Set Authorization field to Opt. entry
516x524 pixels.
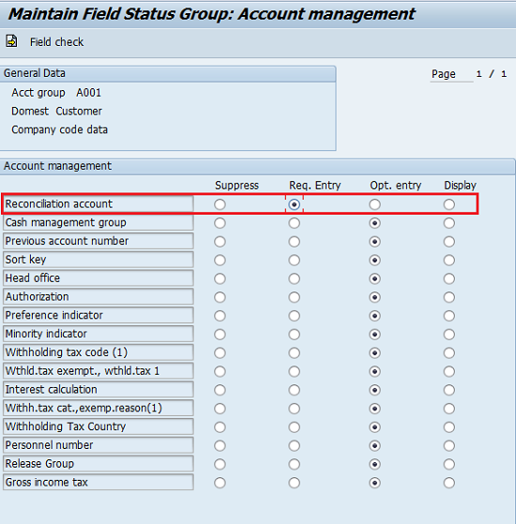click(375, 297)
